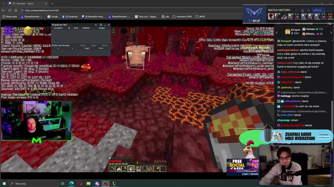This screenshot has width=334, height=187.
Task: Open the Menedżer trans... bookmark
Action: [93, 17]
